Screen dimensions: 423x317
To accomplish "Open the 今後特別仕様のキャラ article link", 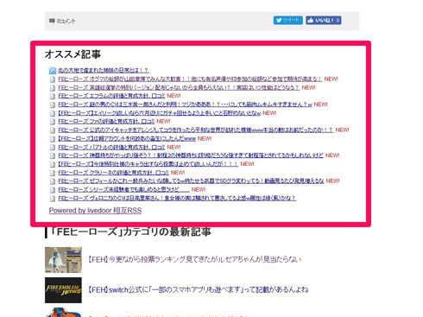I will tap(148, 164).
